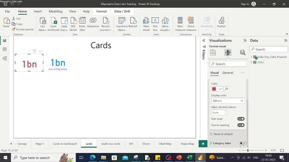Turn on the Category label switch
This screenshot has width=289, height=162.
(242, 143)
